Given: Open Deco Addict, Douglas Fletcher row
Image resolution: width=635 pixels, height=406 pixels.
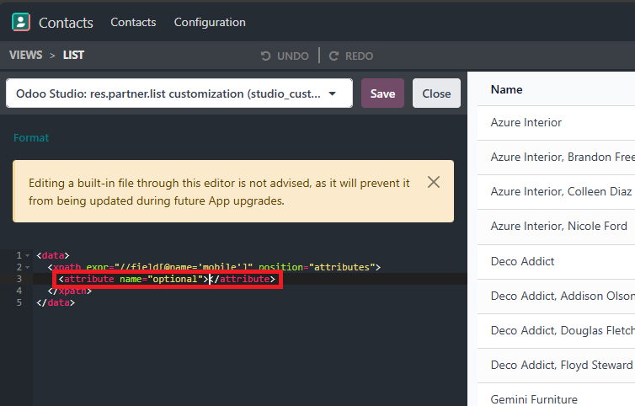Looking at the screenshot, I should coord(556,331).
